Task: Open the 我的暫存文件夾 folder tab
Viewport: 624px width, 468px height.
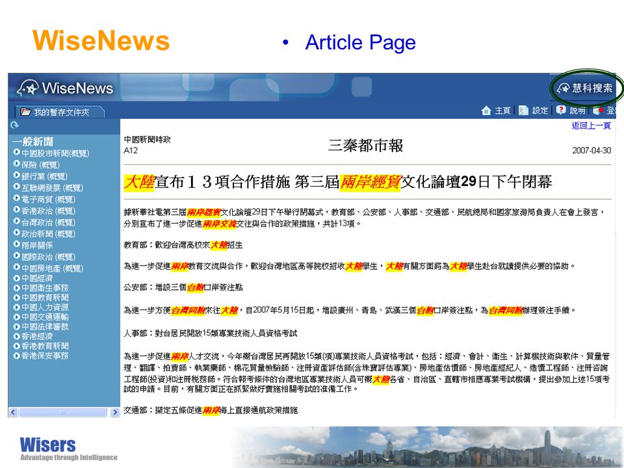Action: [x=60, y=112]
